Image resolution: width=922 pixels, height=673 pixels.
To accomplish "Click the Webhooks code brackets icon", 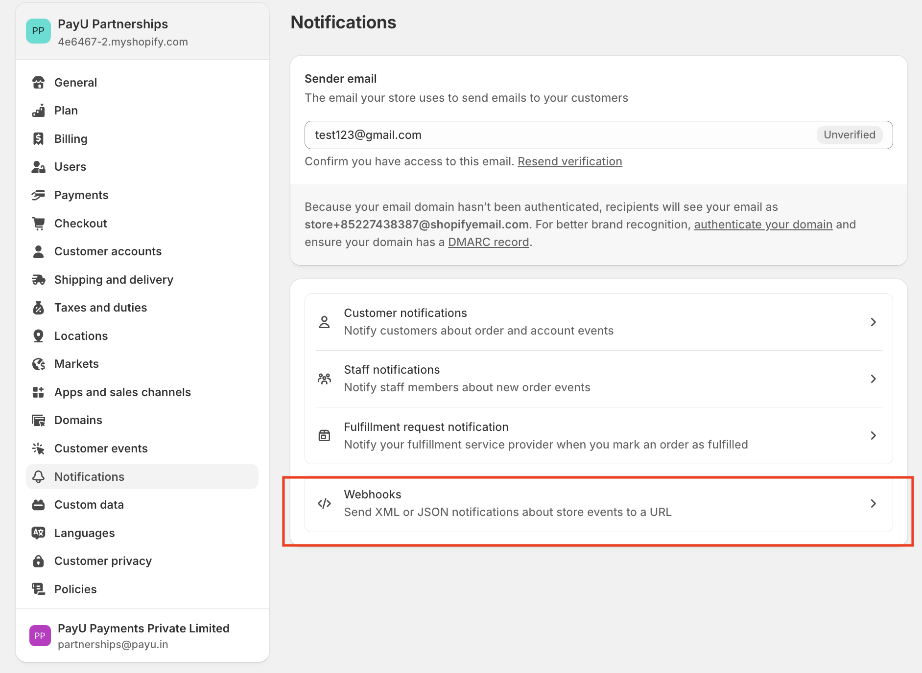I will pos(325,503).
